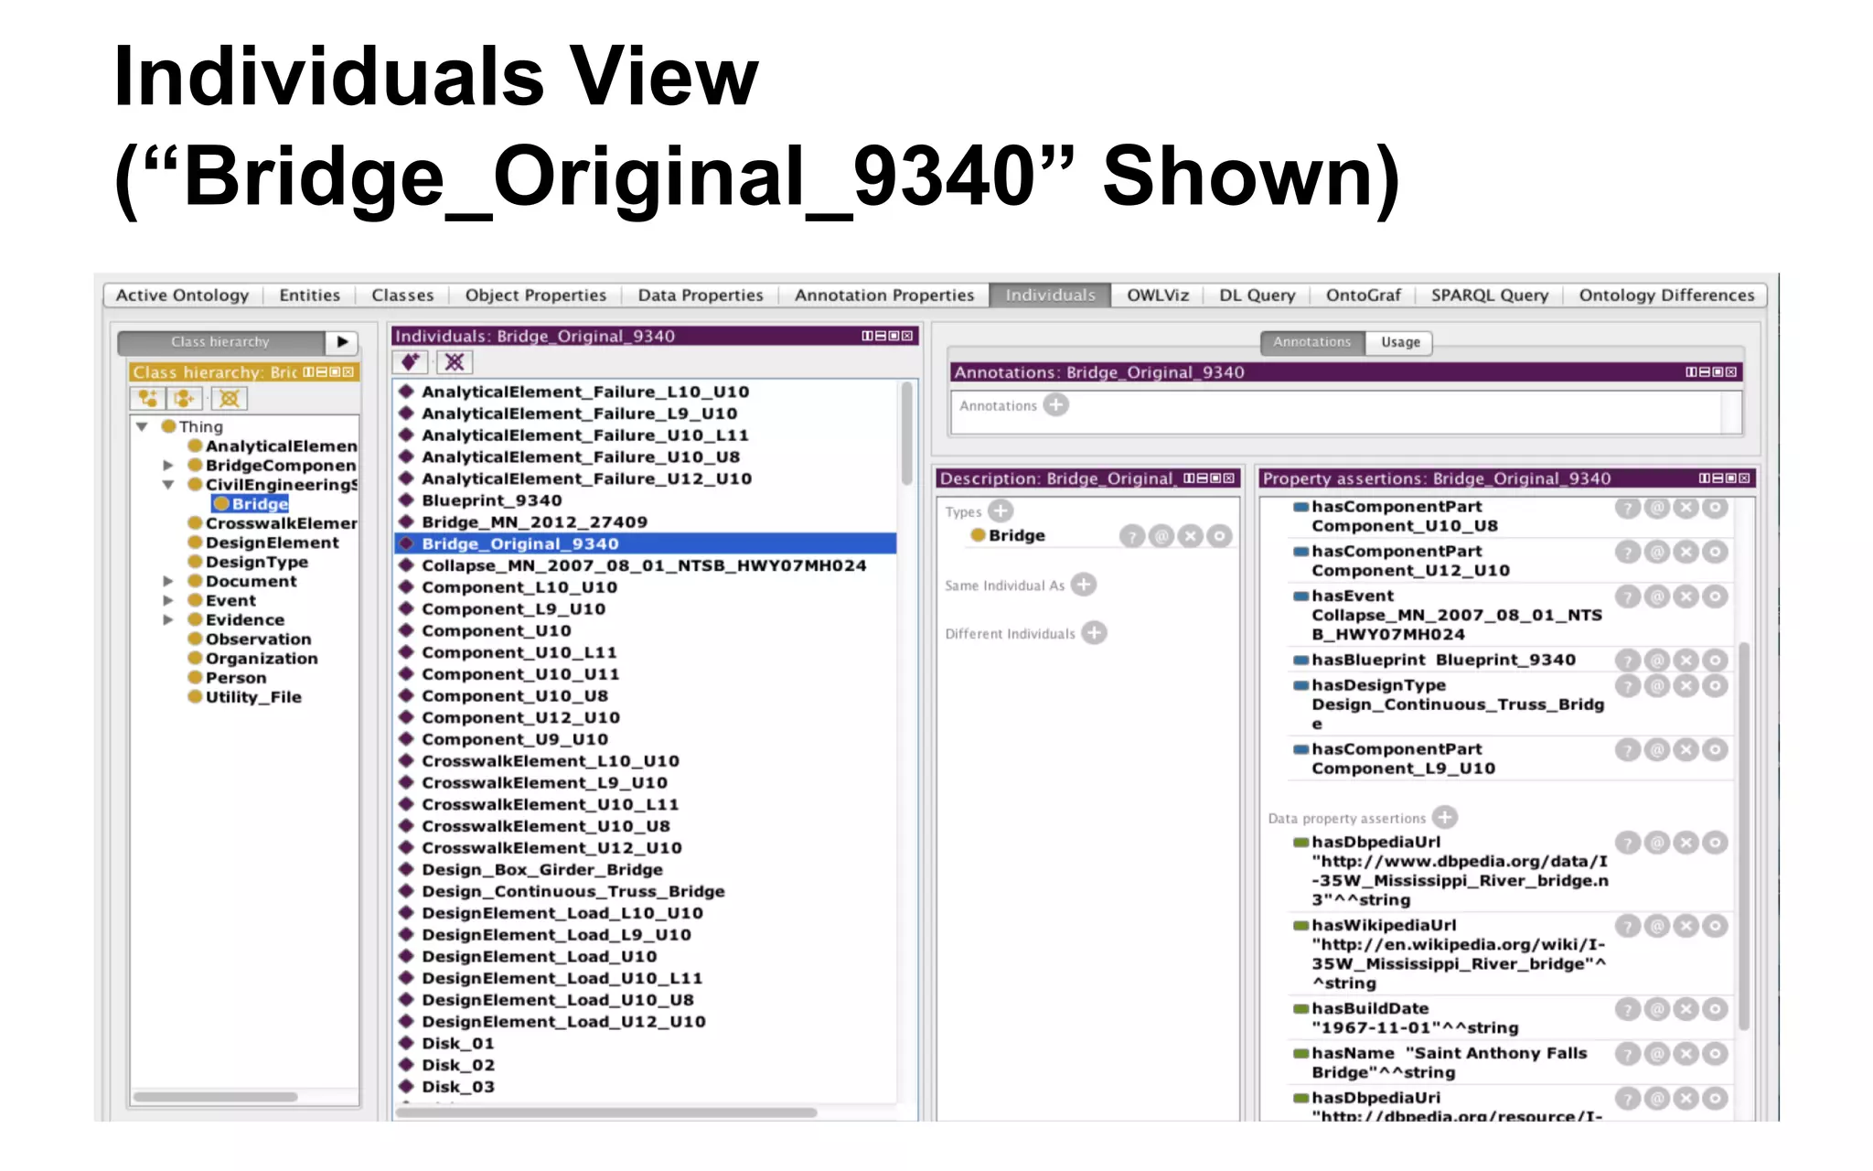Switch to the OWLViz tab
The image size is (1873, 1171).
click(1157, 295)
